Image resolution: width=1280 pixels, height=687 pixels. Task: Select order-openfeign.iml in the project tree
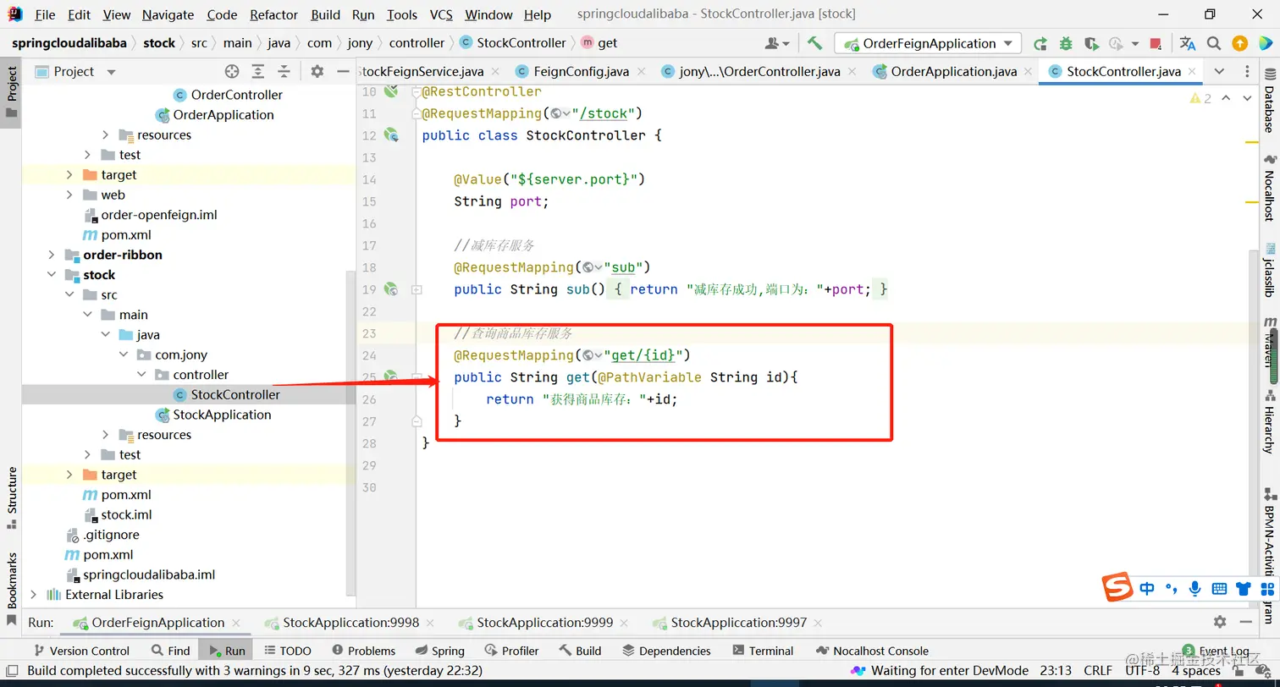pos(159,215)
